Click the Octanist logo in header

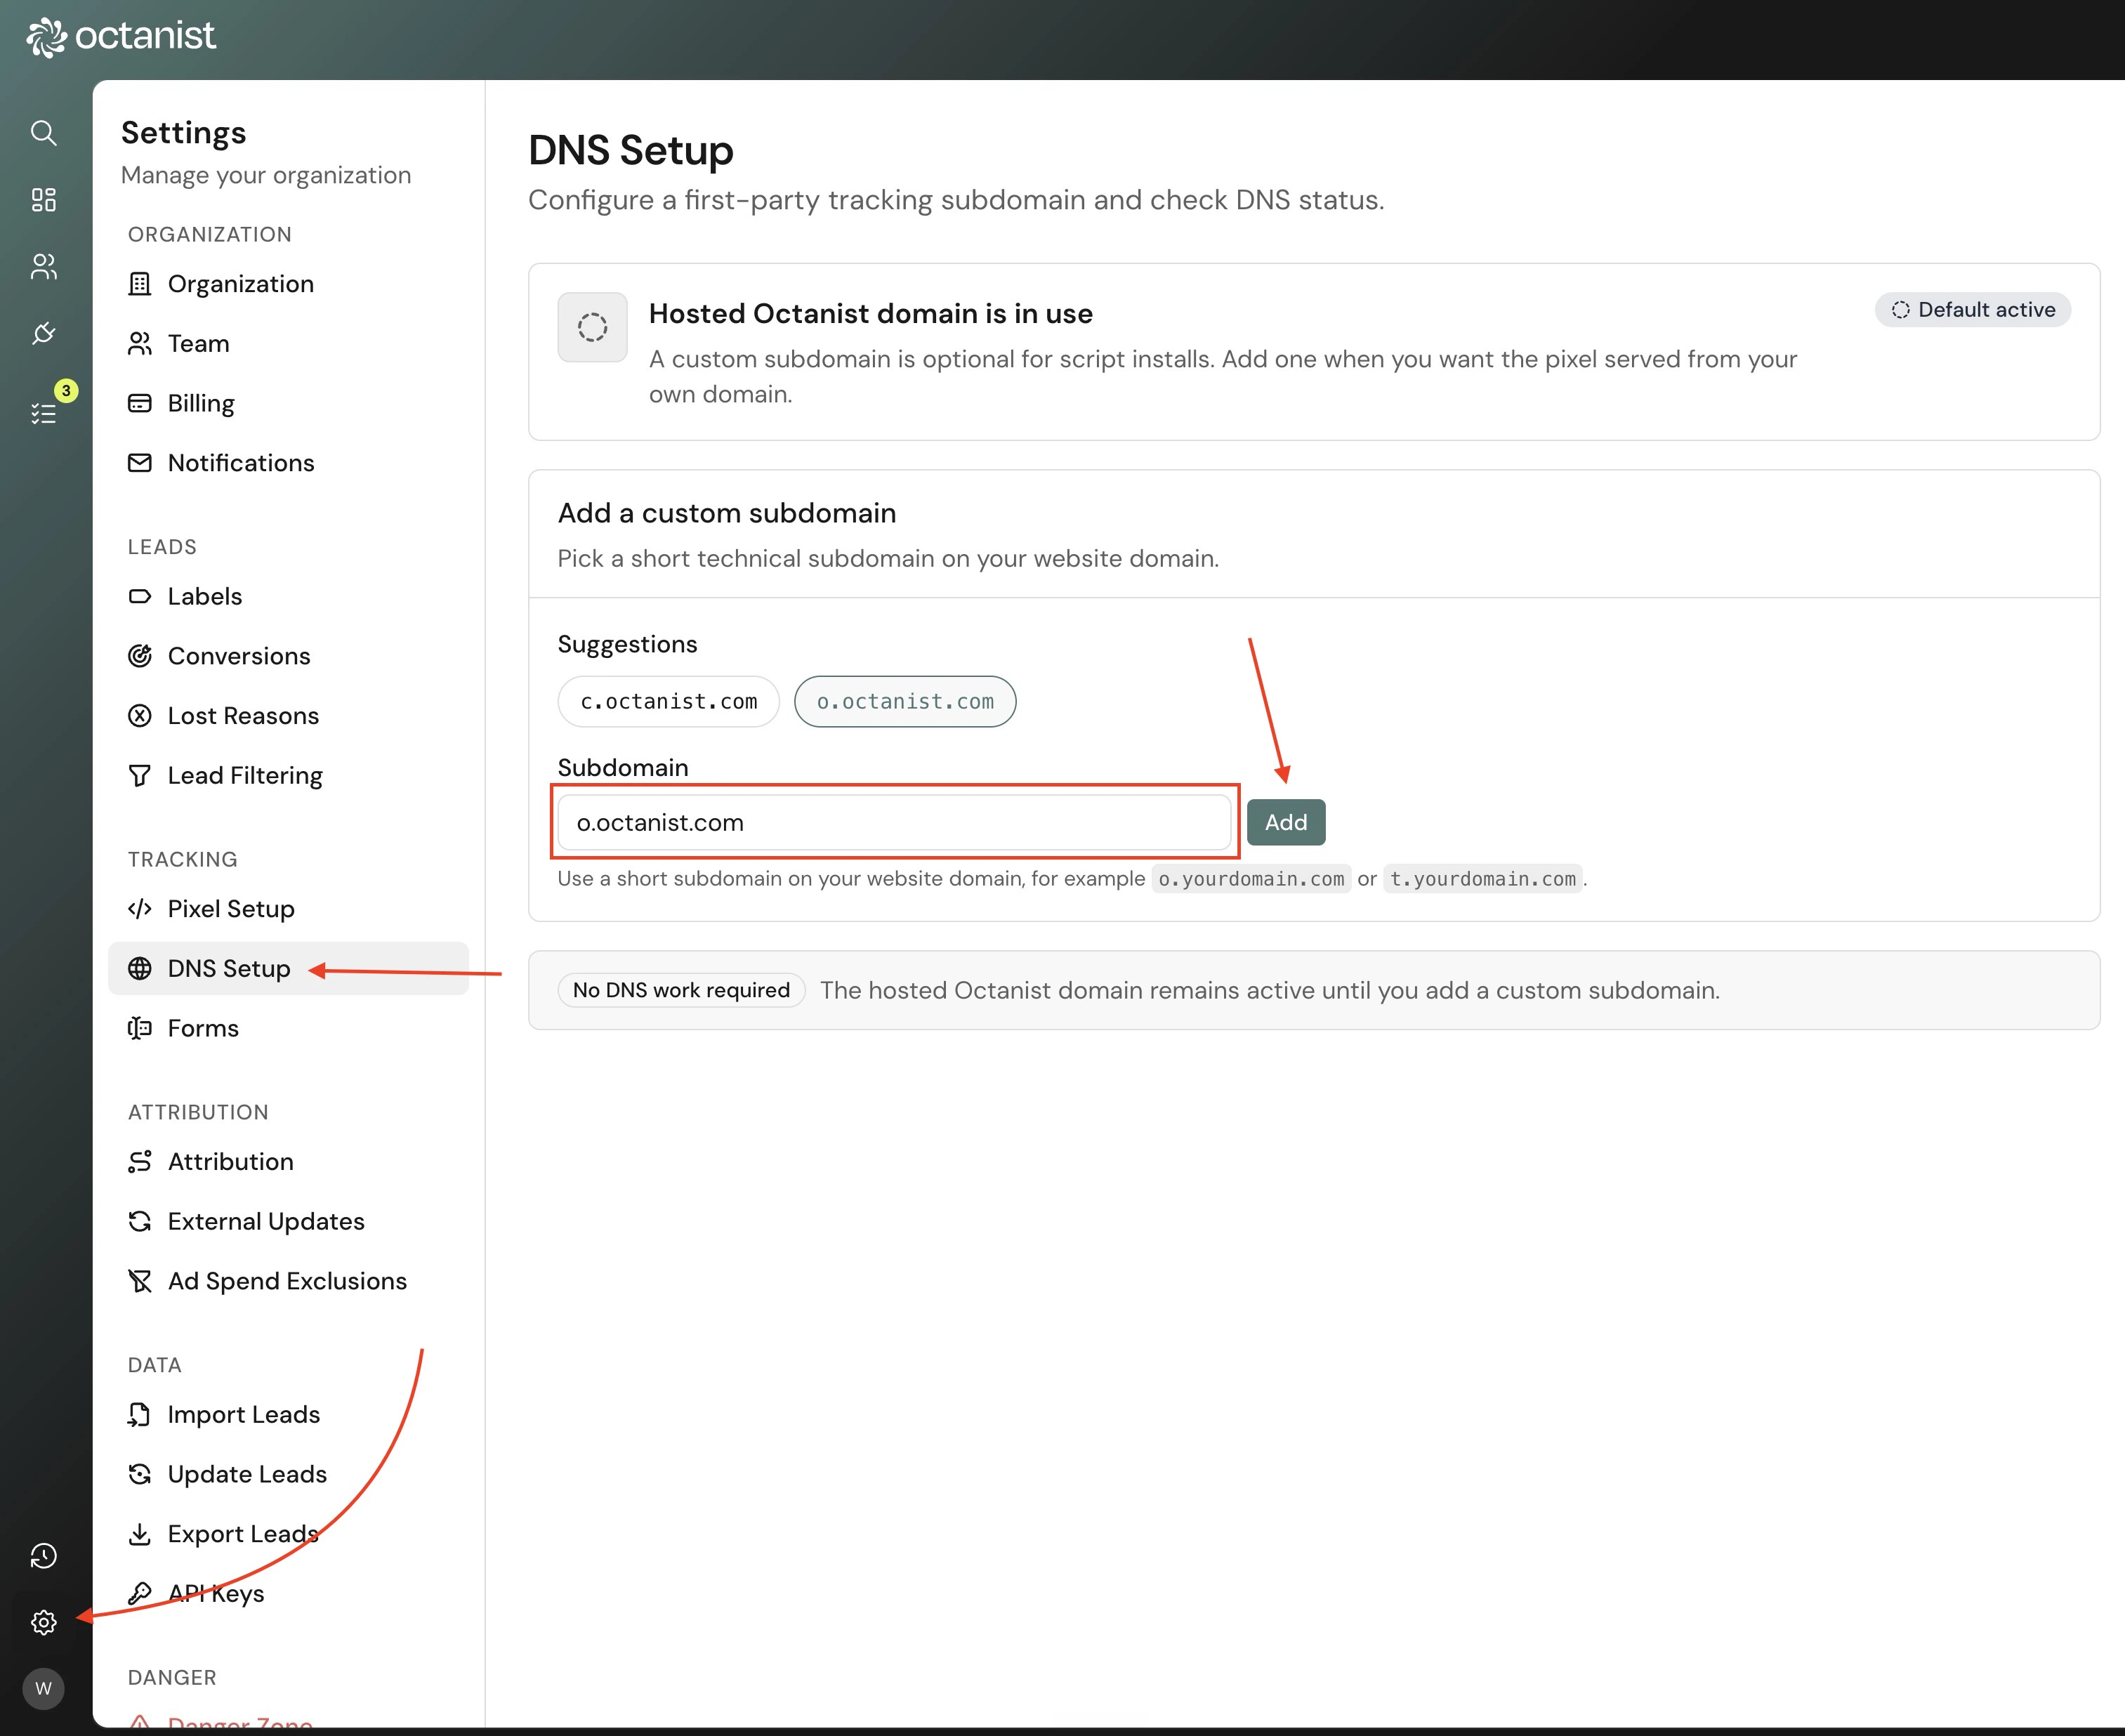point(120,37)
